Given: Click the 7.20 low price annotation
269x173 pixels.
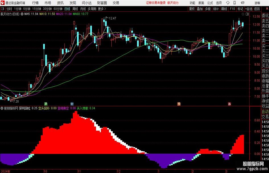Looking at the screenshot, I should [x=16, y=101].
